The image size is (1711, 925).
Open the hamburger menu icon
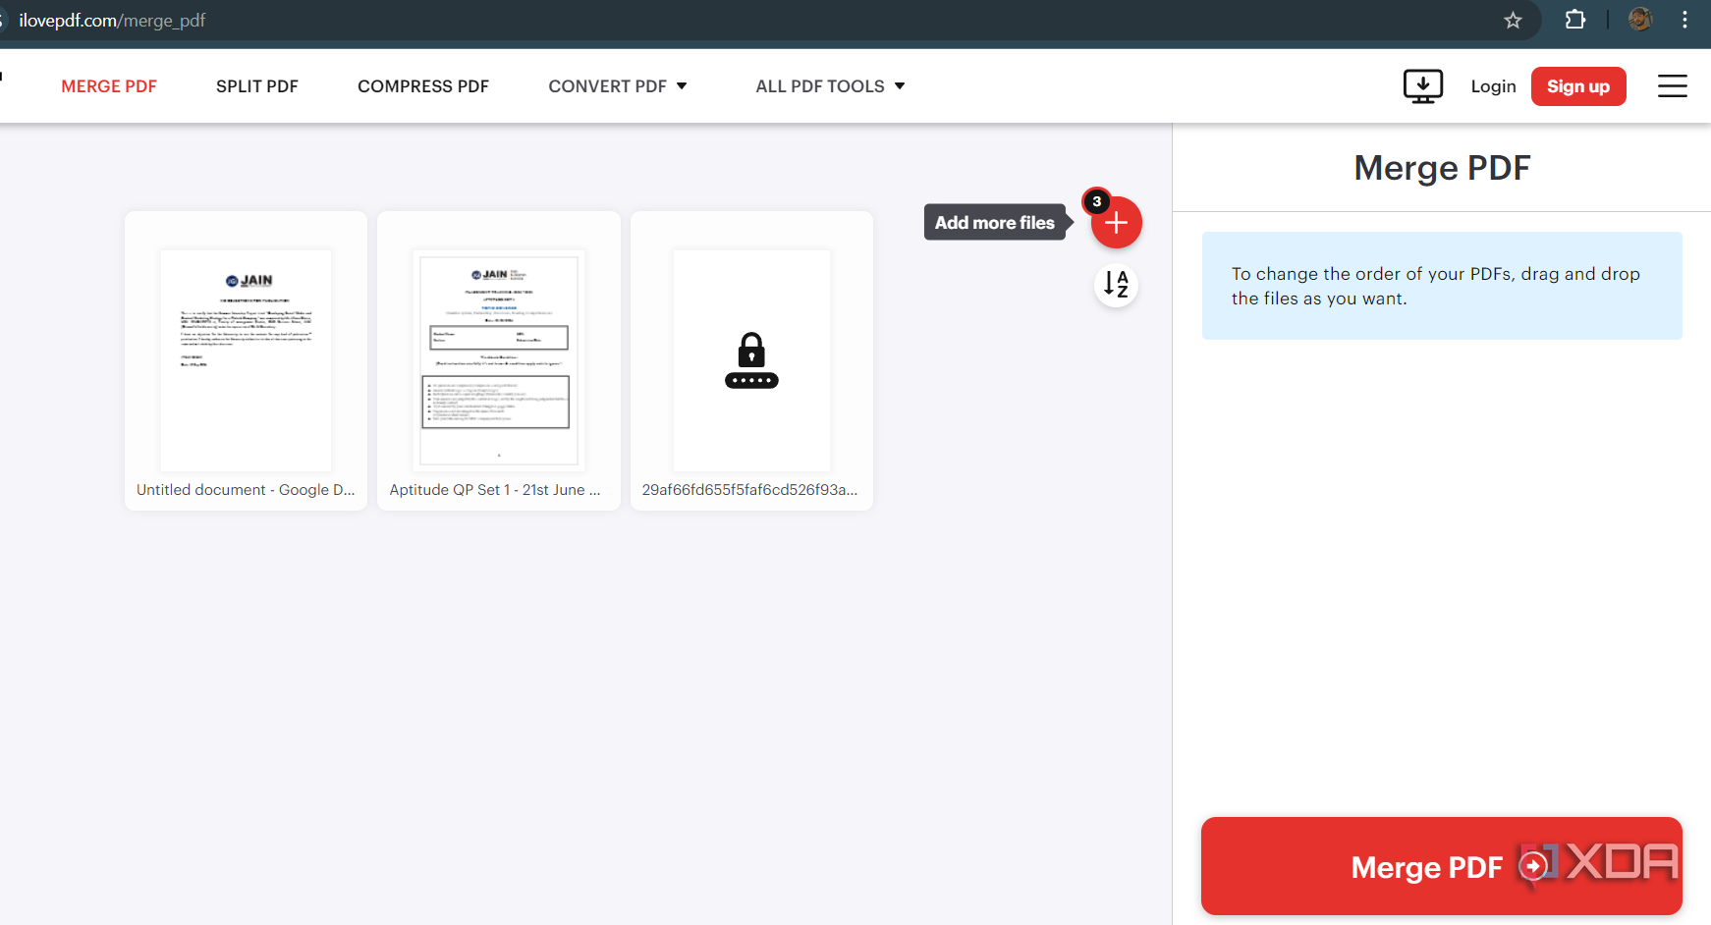coord(1672,86)
